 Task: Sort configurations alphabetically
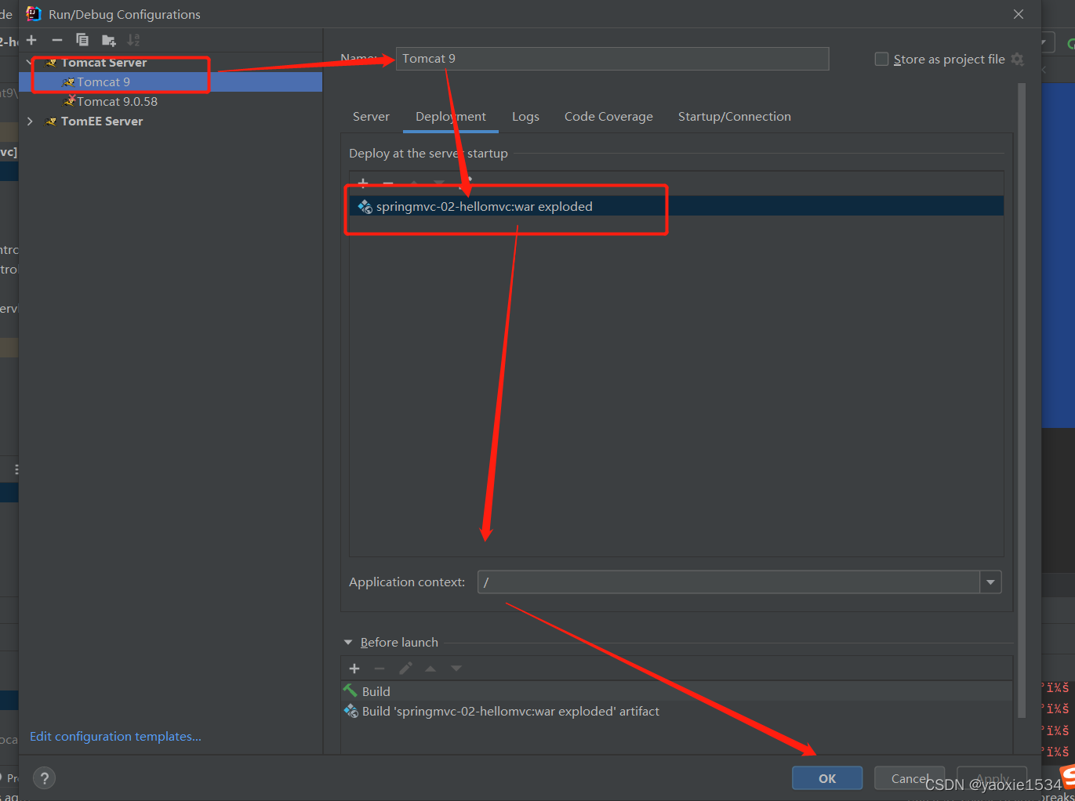pos(134,40)
